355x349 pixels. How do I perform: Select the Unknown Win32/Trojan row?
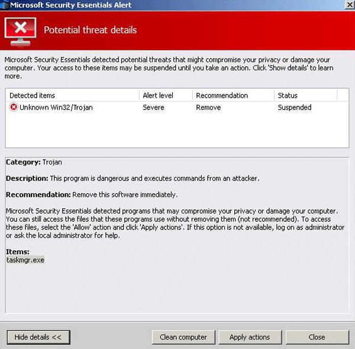(x=56, y=108)
